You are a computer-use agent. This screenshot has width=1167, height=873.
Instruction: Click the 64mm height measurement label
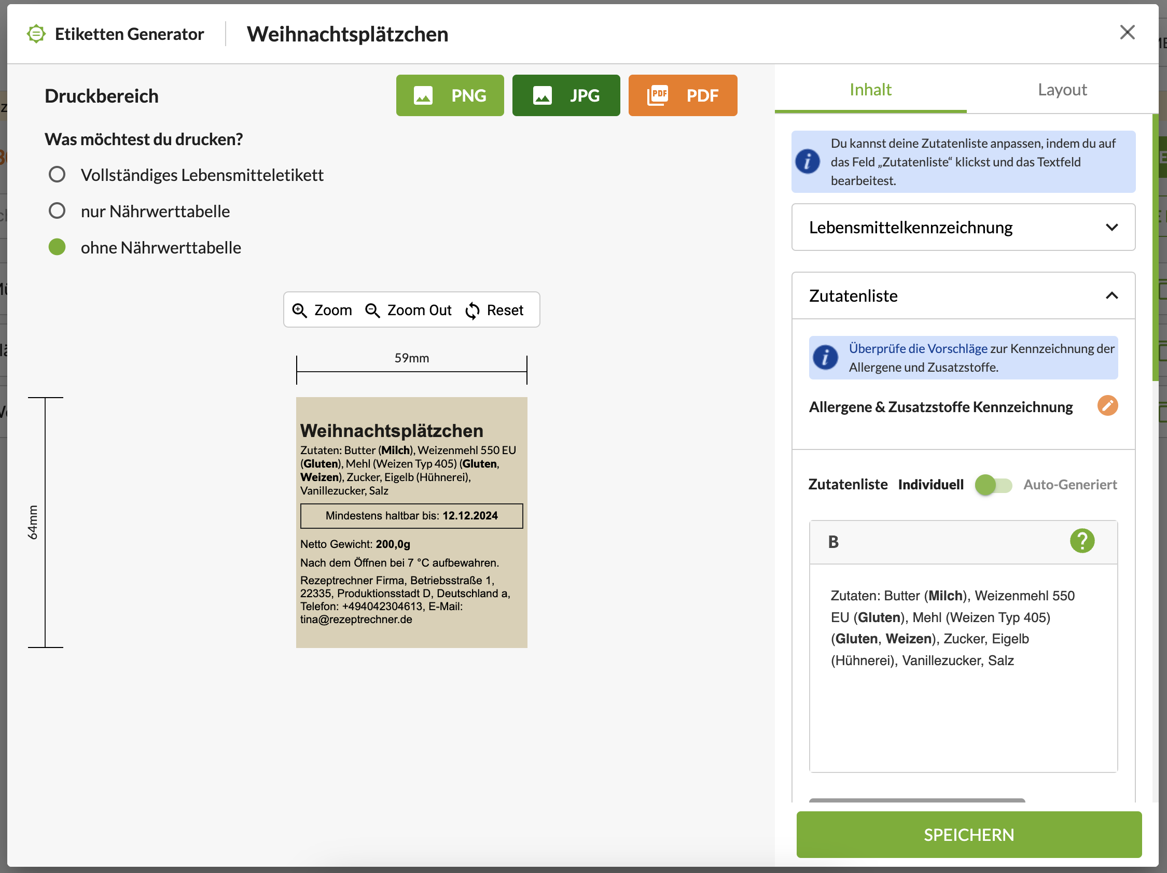coord(33,522)
